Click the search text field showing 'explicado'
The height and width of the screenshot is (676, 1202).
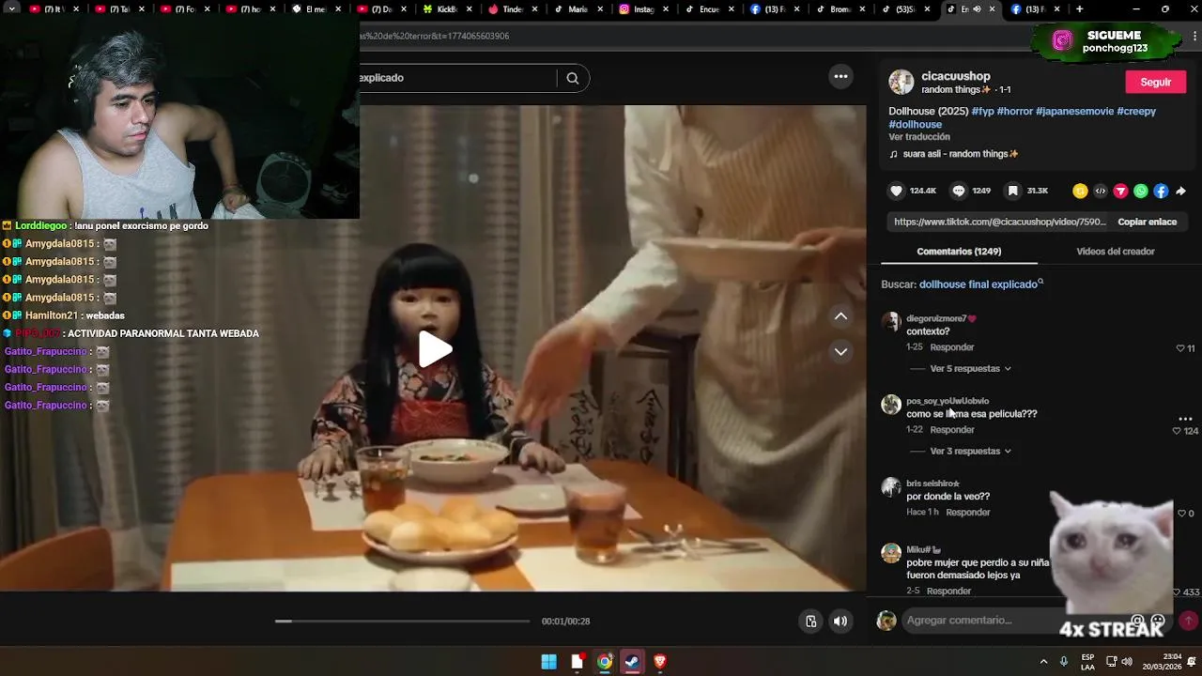pos(458,78)
